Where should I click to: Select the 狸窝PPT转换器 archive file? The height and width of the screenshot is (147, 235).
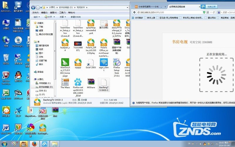click(x=117, y=46)
